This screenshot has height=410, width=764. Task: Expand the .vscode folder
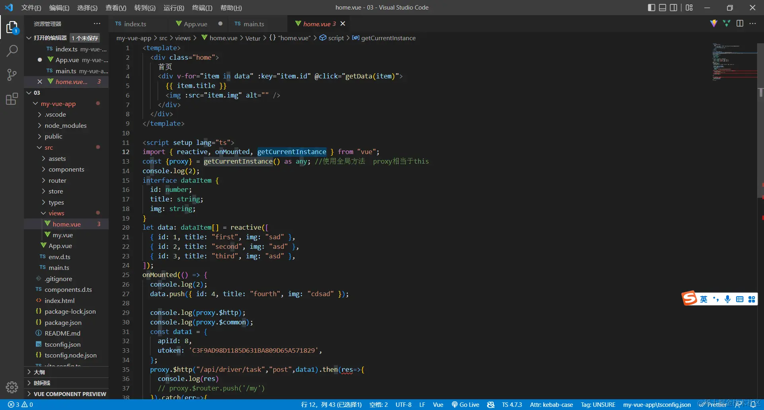pos(39,115)
